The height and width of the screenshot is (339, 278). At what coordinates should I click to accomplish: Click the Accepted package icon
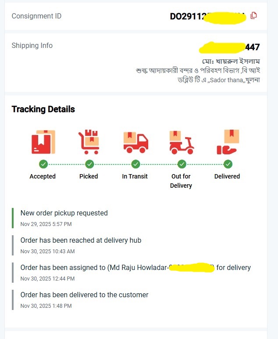click(43, 142)
